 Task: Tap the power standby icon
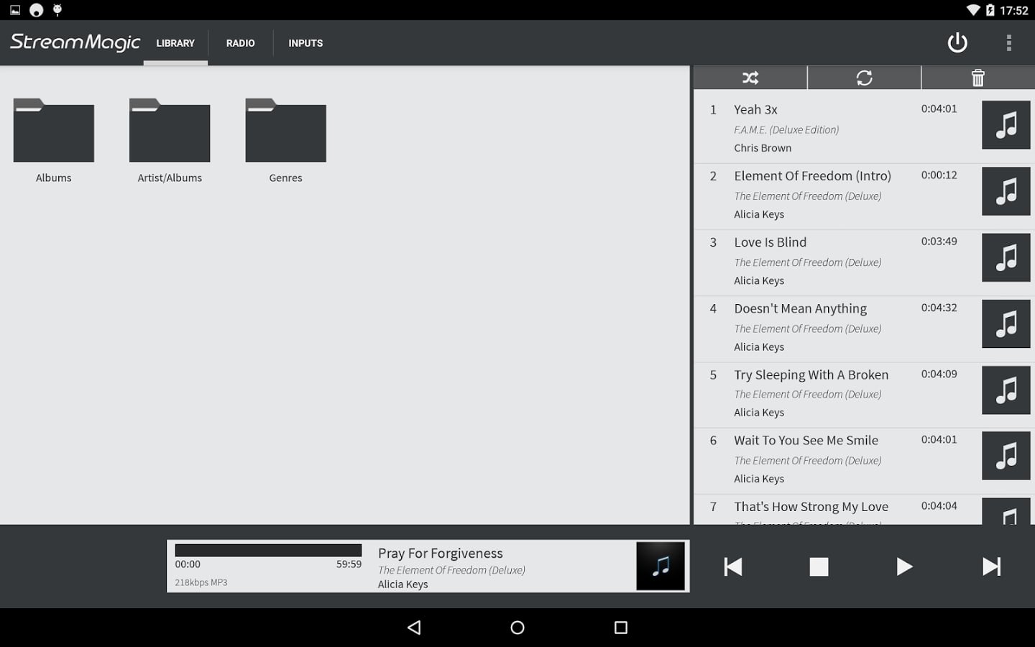957,43
